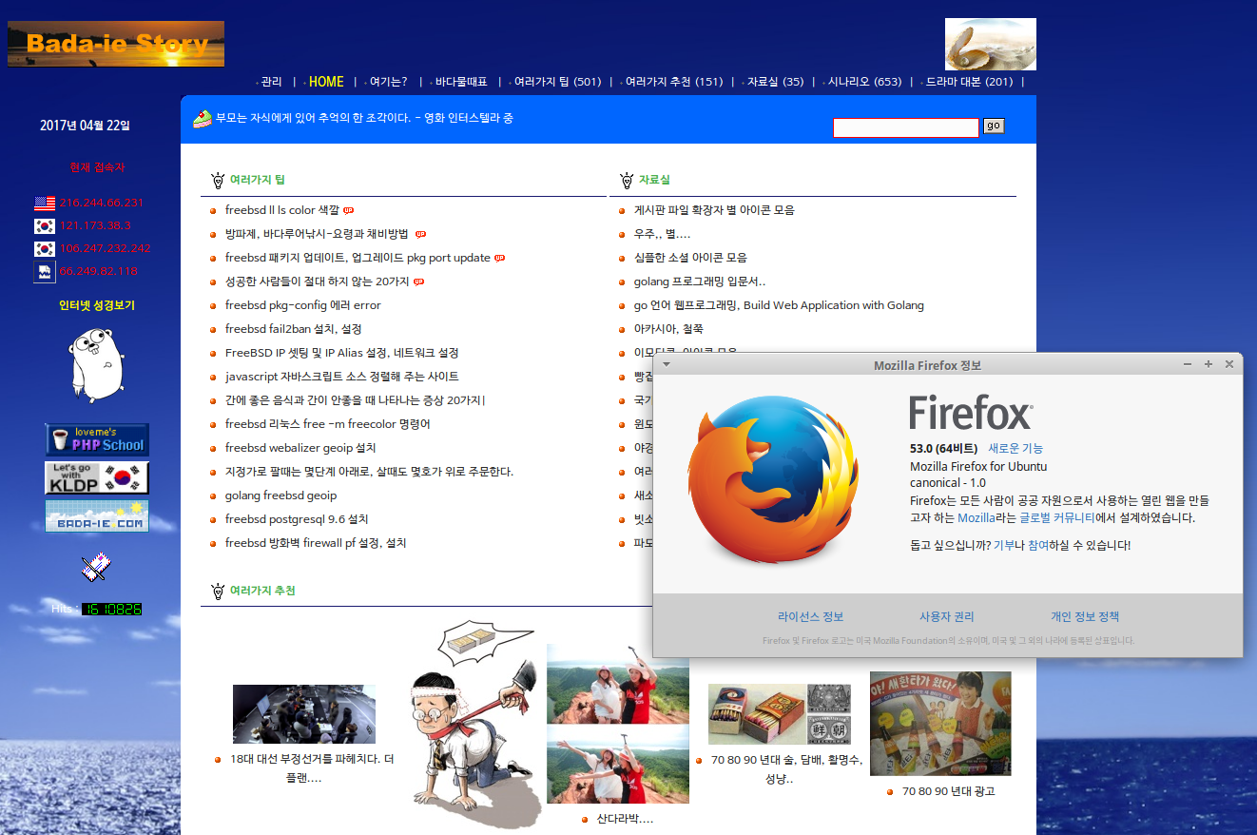1257x835 pixels.
Task: Open golang freebsd geoip article
Action: click(x=281, y=495)
